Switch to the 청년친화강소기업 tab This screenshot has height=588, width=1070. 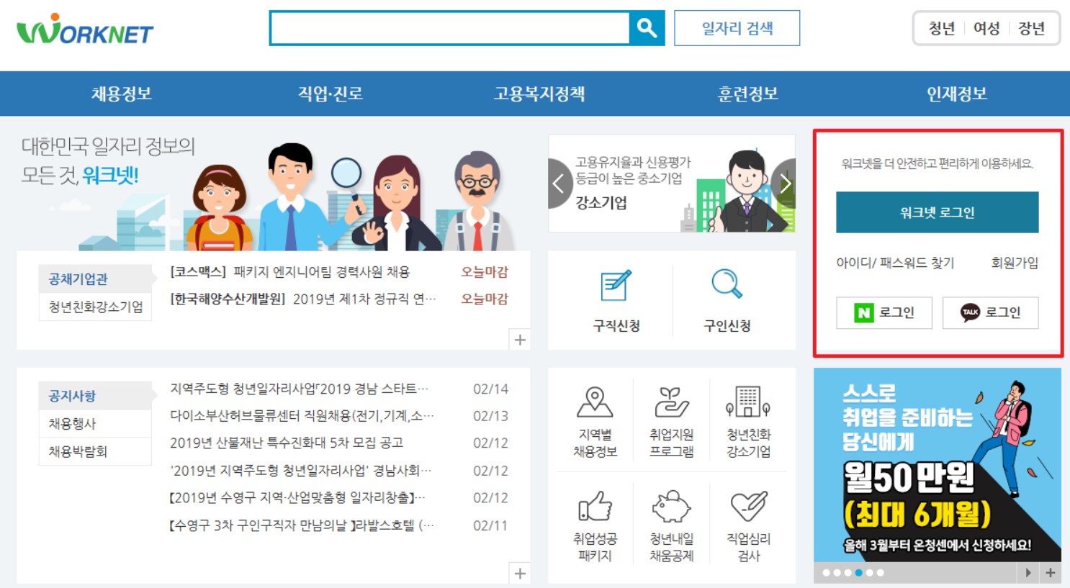95,307
